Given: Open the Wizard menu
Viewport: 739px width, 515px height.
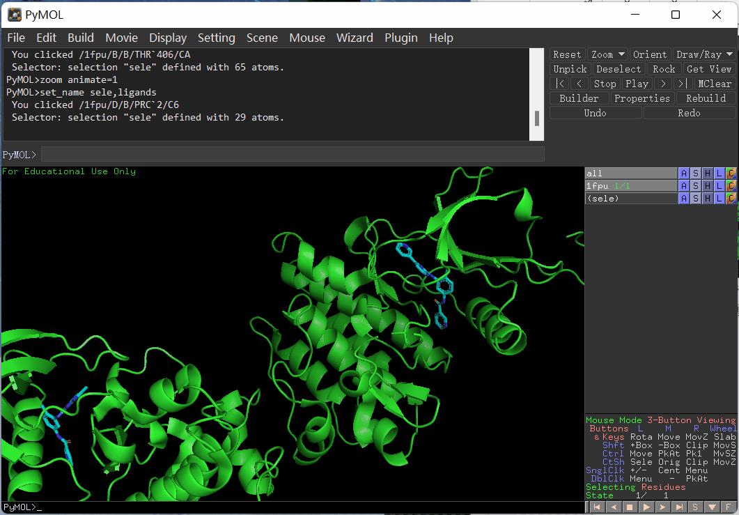Looking at the screenshot, I should point(355,38).
